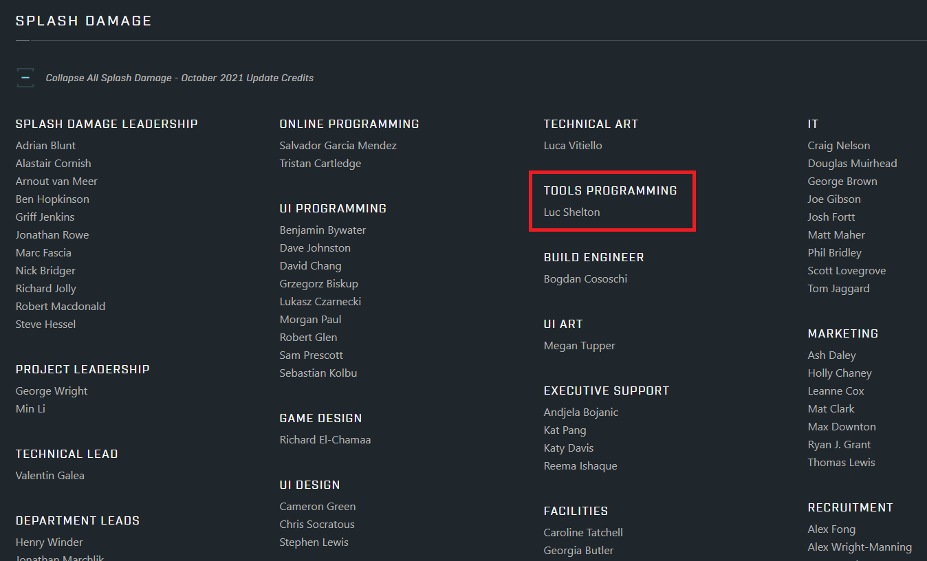This screenshot has width=927, height=561.
Task: Click the SPLASH DAMAGE section title
Action: click(84, 21)
